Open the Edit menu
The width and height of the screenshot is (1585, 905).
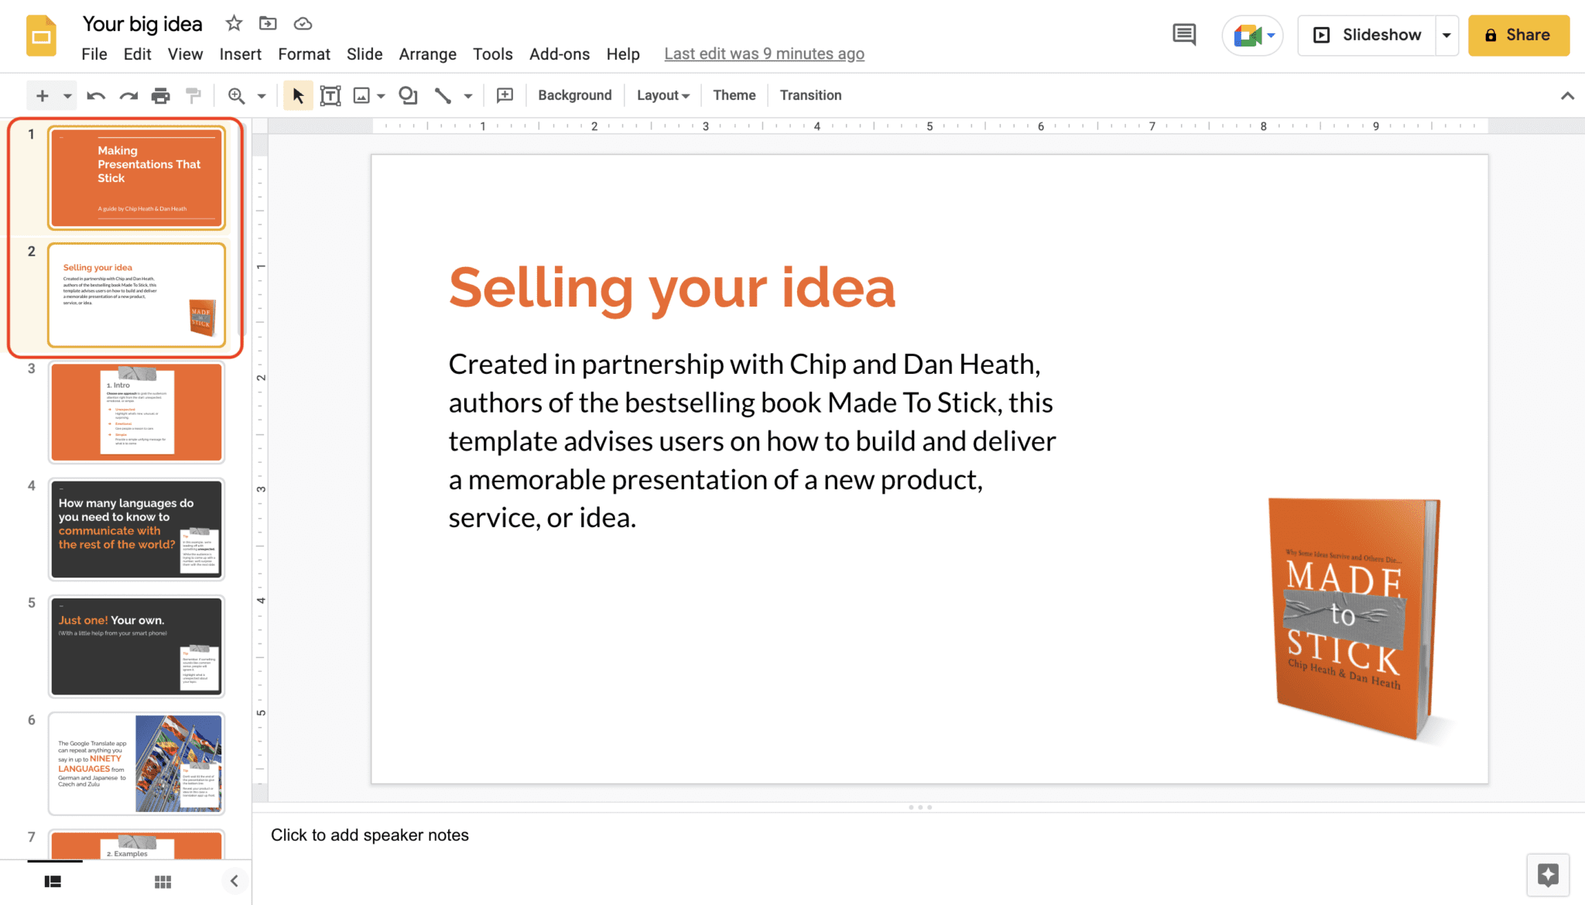point(137,54)
